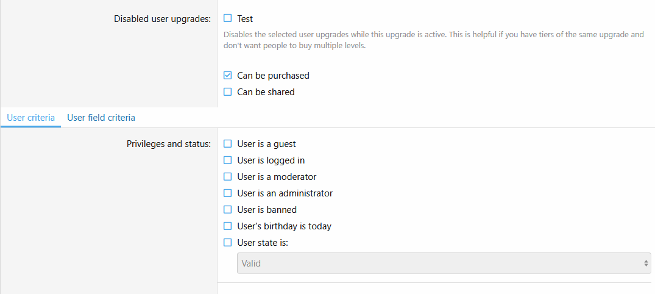
Task: Enable the Can be shared checkbox
Action: 228,92
